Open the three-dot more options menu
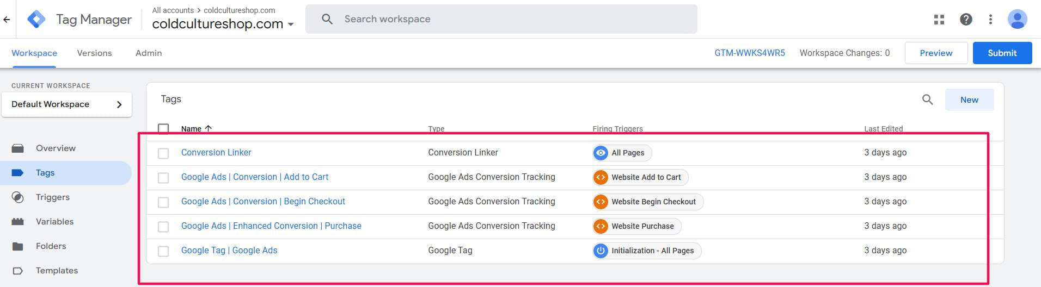This screenshot has width=1041, height=287. (990, 20)
